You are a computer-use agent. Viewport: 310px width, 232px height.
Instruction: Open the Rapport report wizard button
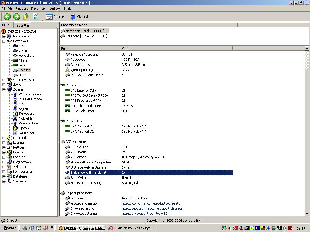click(x=55, y=17)
